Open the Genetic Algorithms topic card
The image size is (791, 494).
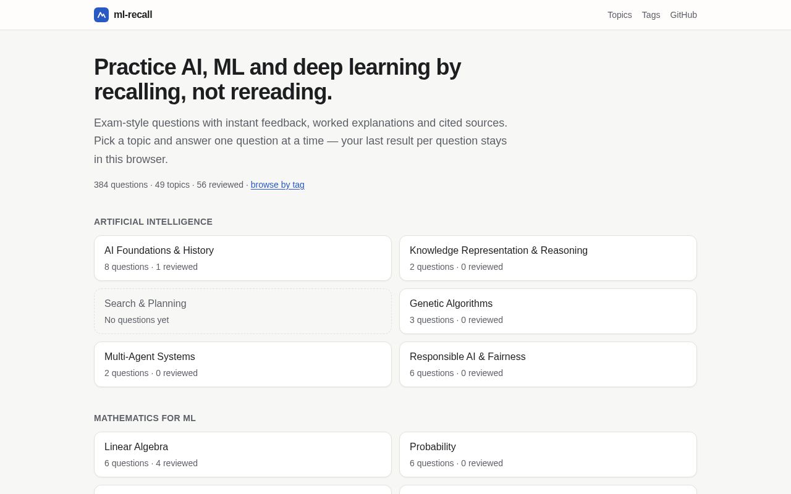[548, 311]
